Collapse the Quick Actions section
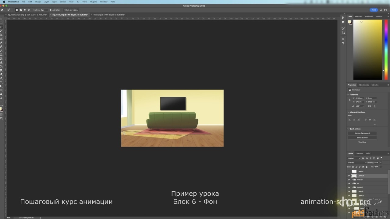The image size is (390, 219). [348, 129]
